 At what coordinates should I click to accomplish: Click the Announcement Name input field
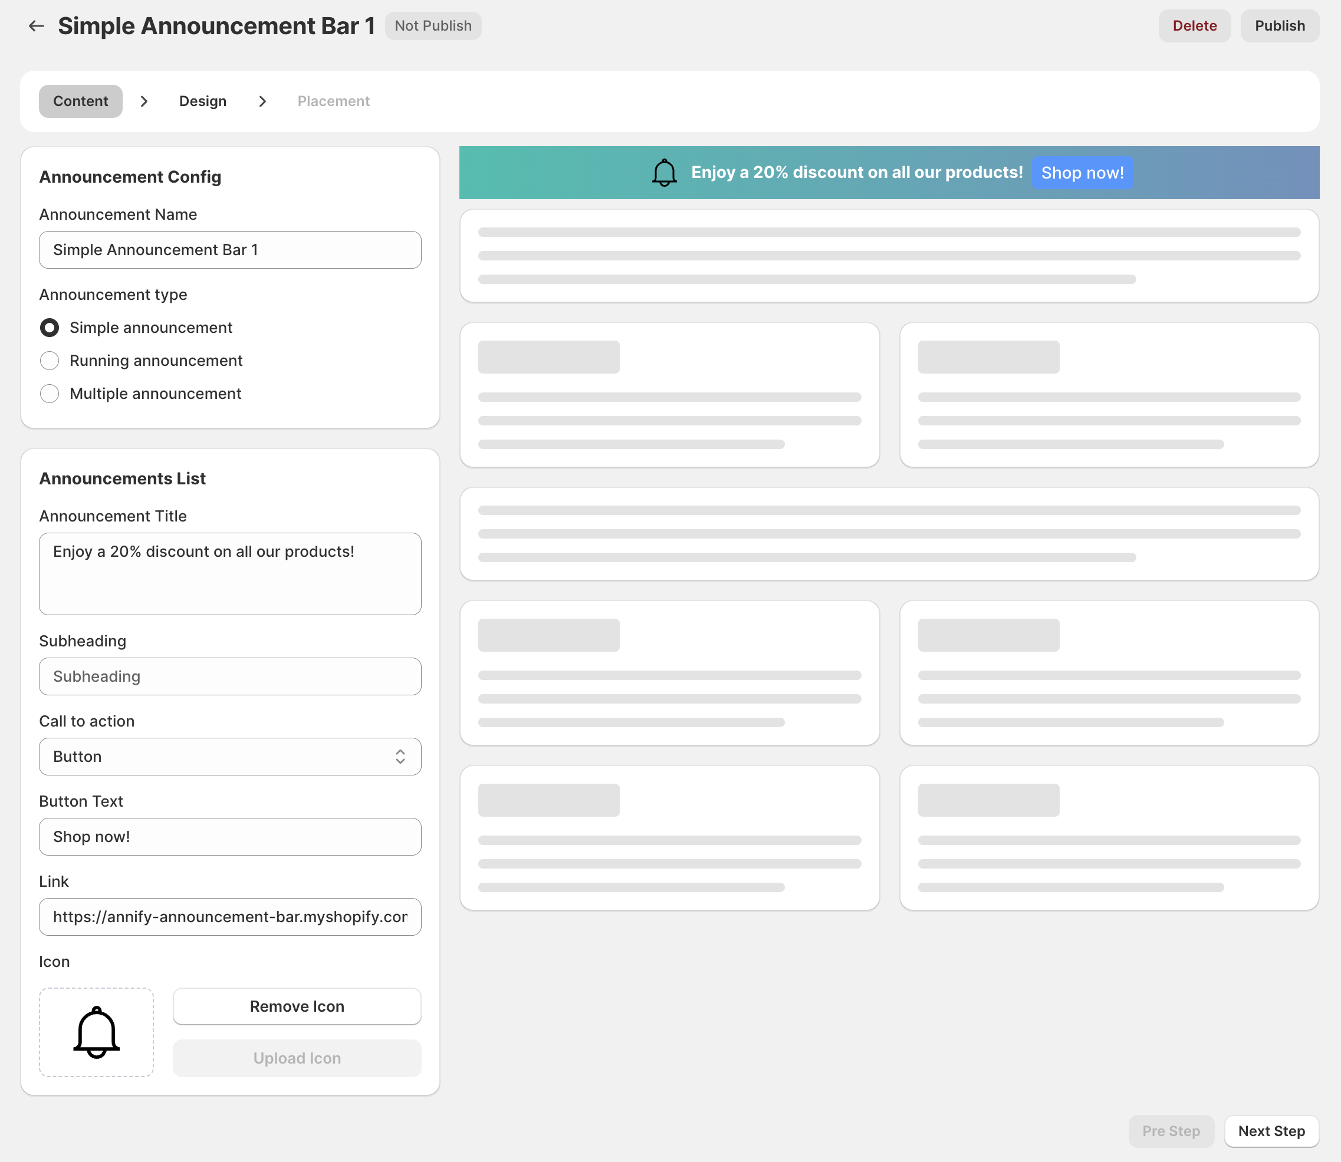[229, 250]
